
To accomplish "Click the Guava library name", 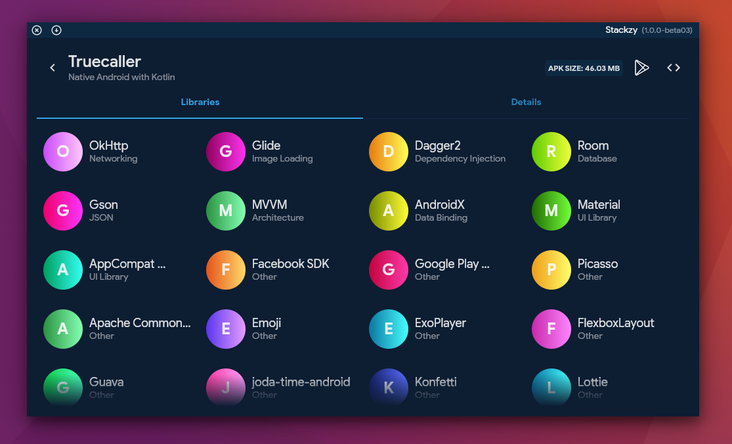I will (x=106, y=382).
